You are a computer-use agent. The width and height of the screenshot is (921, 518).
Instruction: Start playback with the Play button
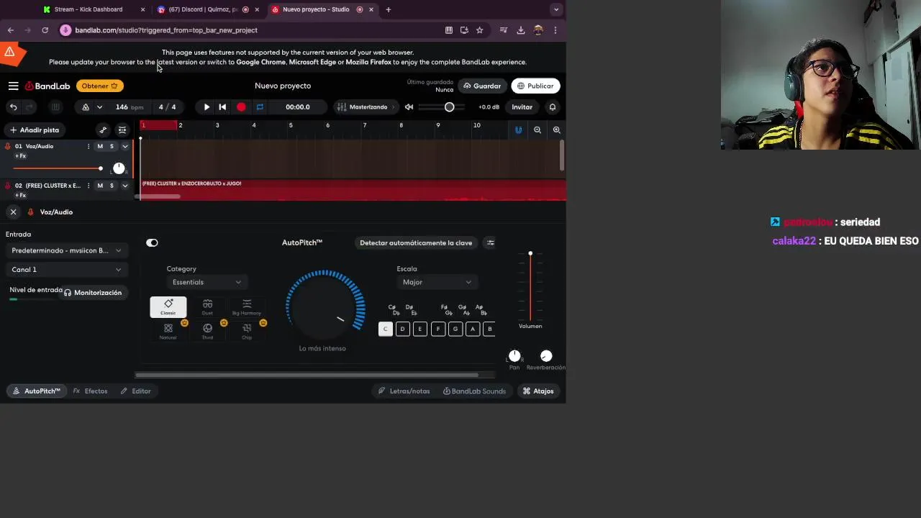[x=207, y=107]
